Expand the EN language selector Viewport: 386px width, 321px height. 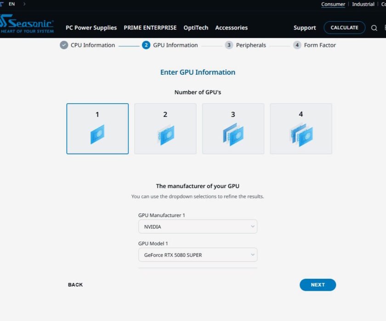(12, 4)
